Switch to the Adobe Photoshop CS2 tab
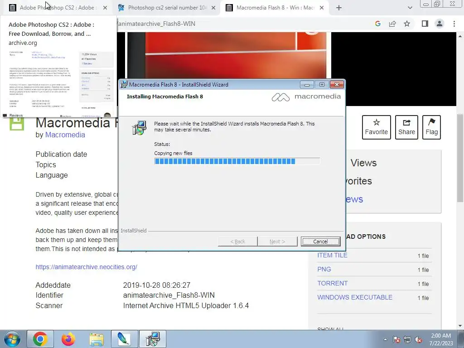The image size is (464, 348). [56, 8]
